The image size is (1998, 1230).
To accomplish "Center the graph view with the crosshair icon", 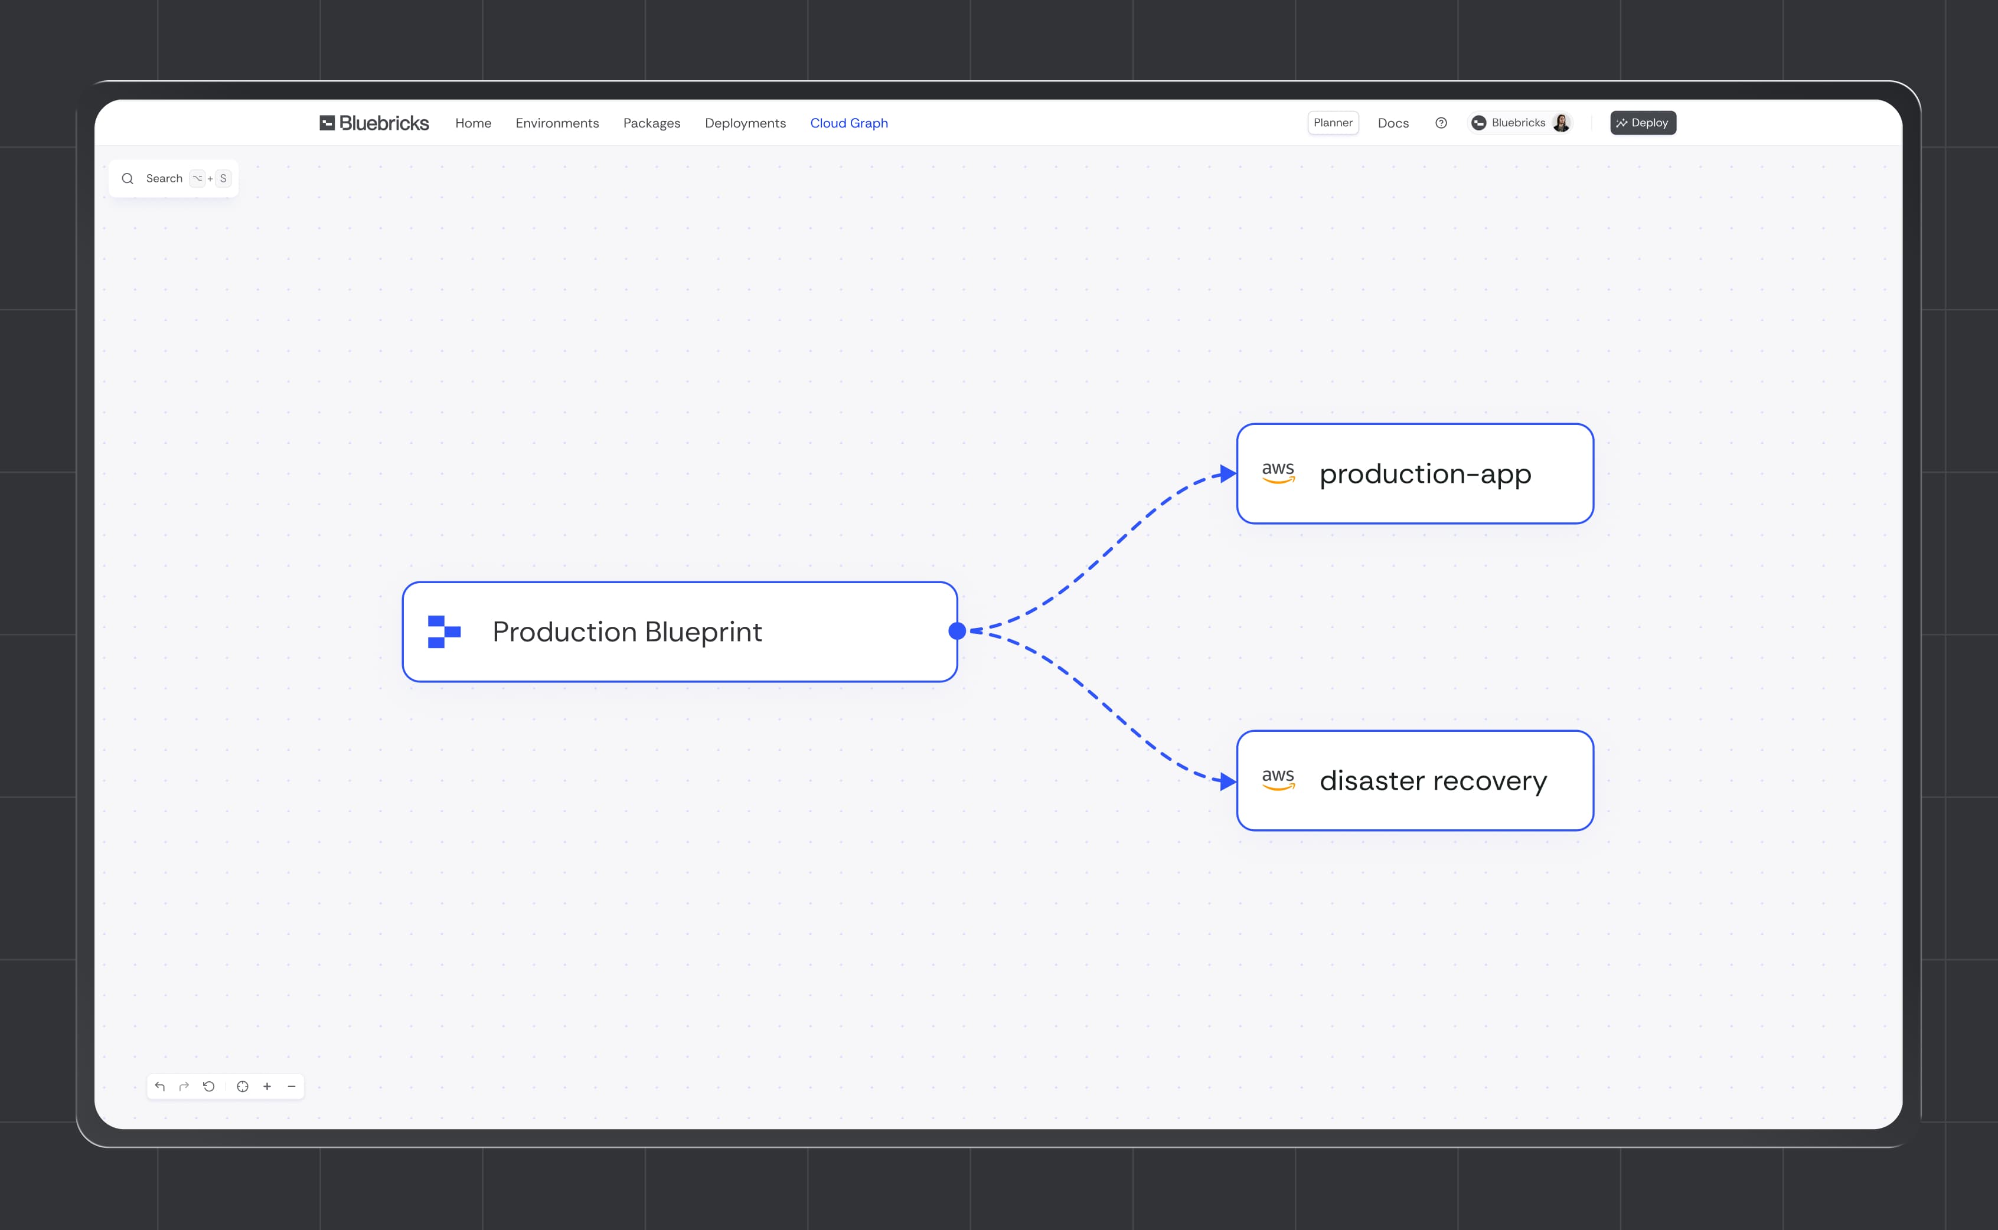I will pyautogui.click(x=243, y=1086).
